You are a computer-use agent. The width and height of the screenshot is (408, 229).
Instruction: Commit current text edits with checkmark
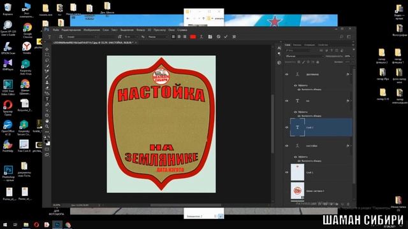226,37
